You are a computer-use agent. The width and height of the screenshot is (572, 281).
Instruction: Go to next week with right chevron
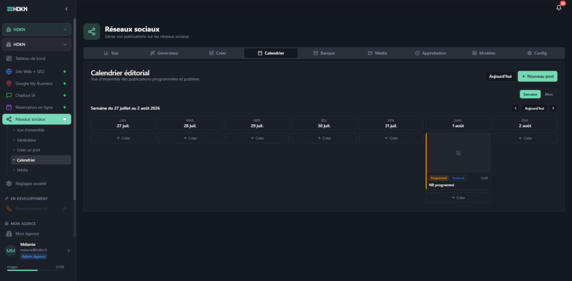(554, 108)
